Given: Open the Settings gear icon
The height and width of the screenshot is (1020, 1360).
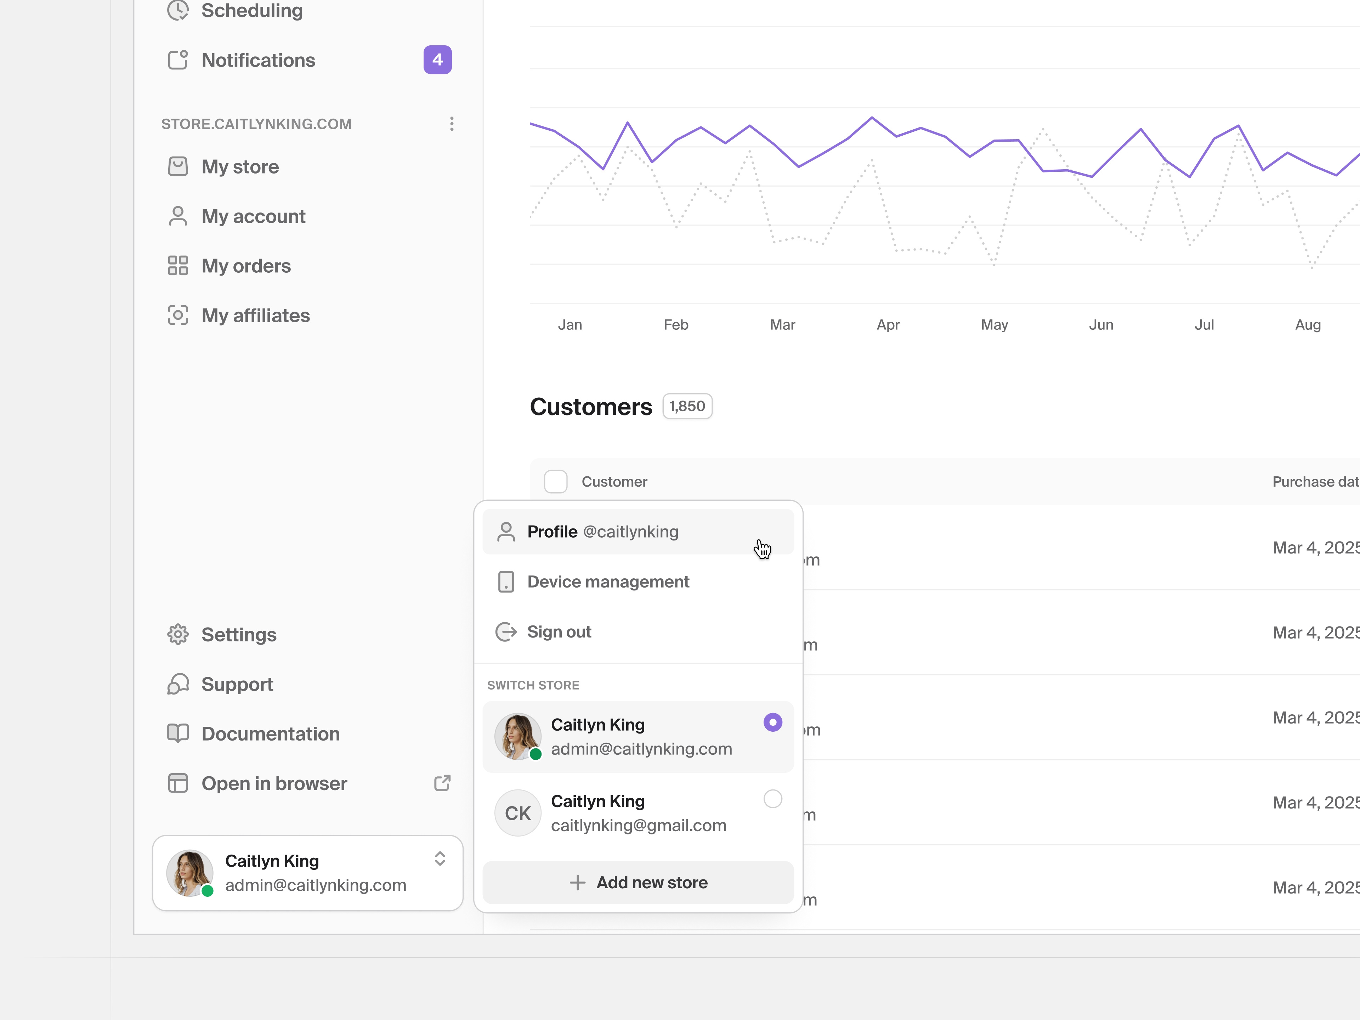Looking at the screenshot, I should [178, 635].
